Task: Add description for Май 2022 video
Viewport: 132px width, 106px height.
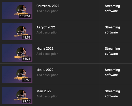Action: tap(47, 96)
